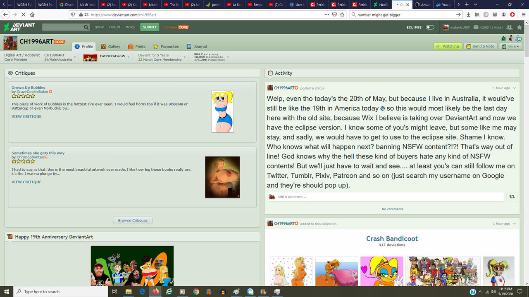
Task: Open the Crash Bandicoot collection title
Action: coord(392,238)
